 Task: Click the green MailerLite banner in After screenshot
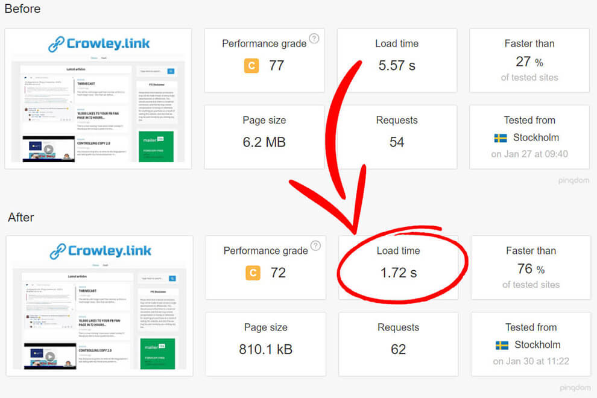click(x=157, y=353)
